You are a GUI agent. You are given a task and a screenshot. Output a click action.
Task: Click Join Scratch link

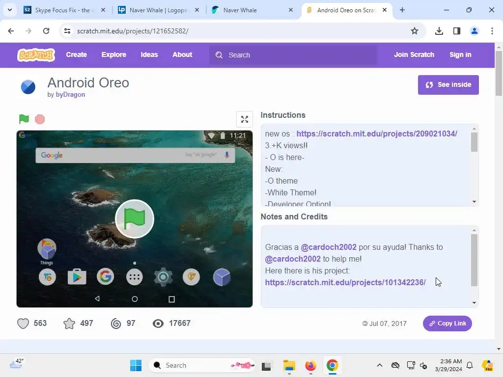click(414, 55)
